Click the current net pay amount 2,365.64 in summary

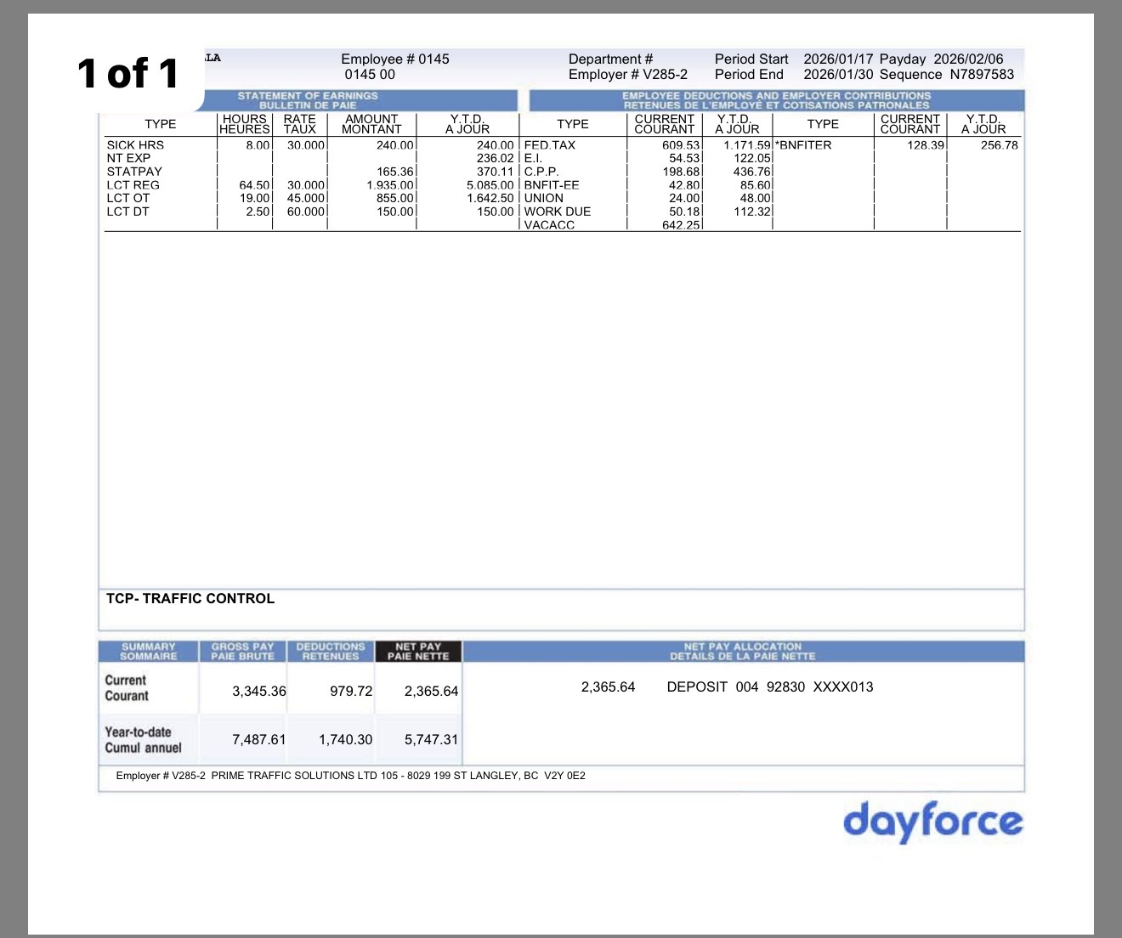pos(431,692)
